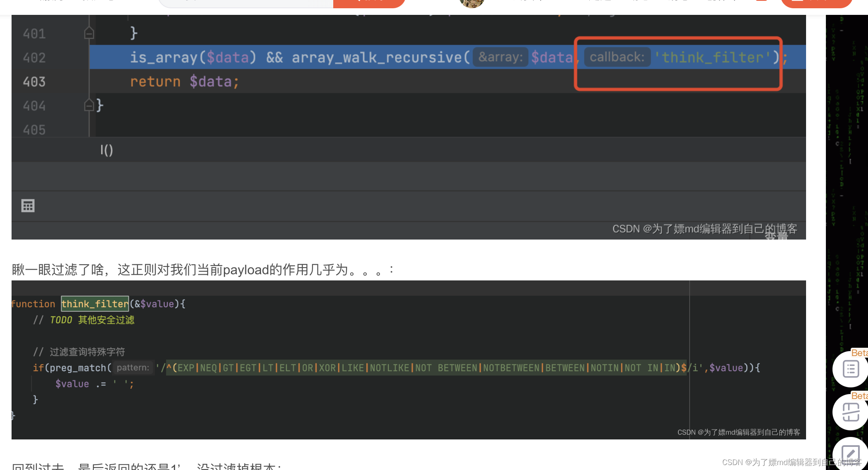This screenshot has width=868, height=470.
Task: Click the user avatar in the header
Action: tap(472, 3)
